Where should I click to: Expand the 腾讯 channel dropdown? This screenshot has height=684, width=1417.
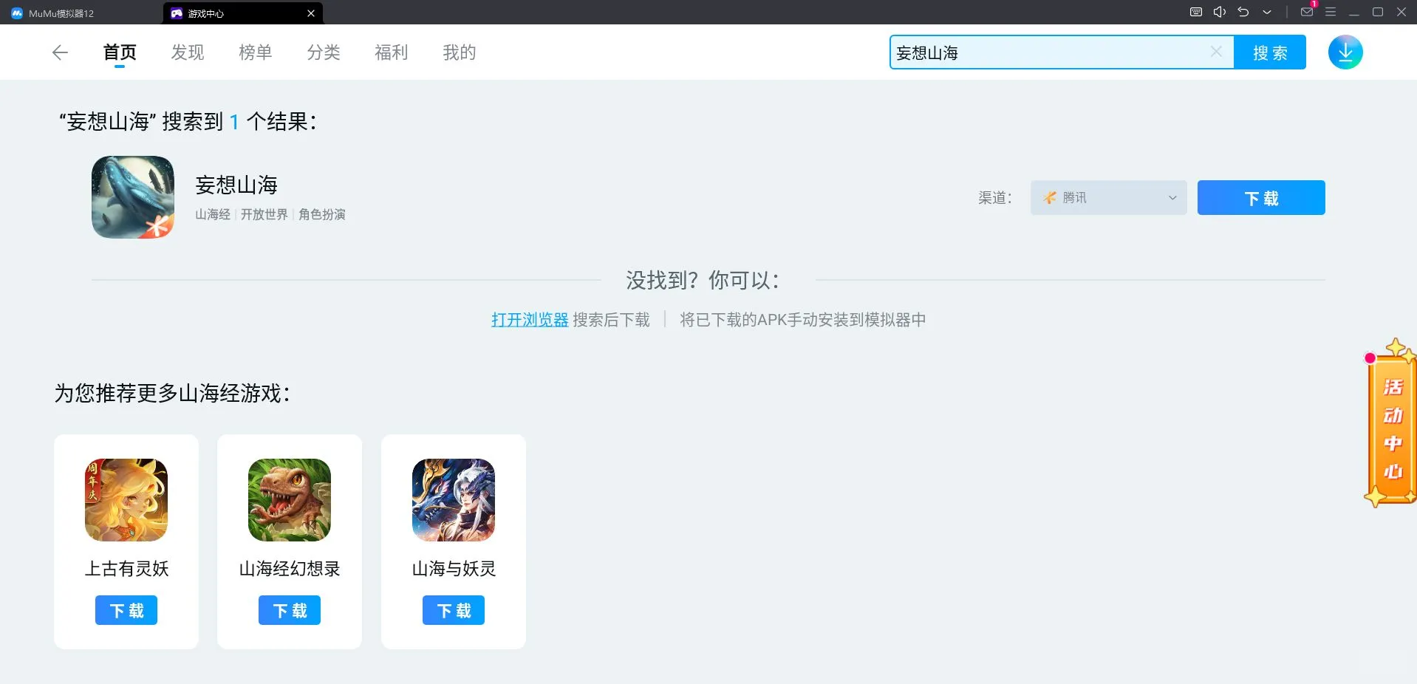point(1108,197)
